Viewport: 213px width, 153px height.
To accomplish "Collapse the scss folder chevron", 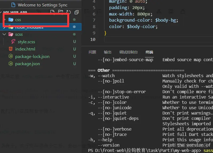I will click(x=4, y=34).
